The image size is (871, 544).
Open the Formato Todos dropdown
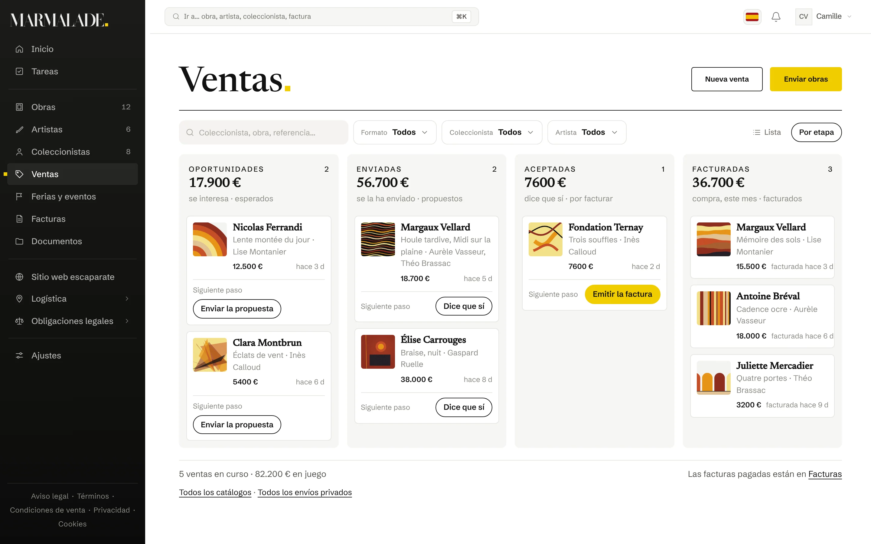(x=394, y=132)
